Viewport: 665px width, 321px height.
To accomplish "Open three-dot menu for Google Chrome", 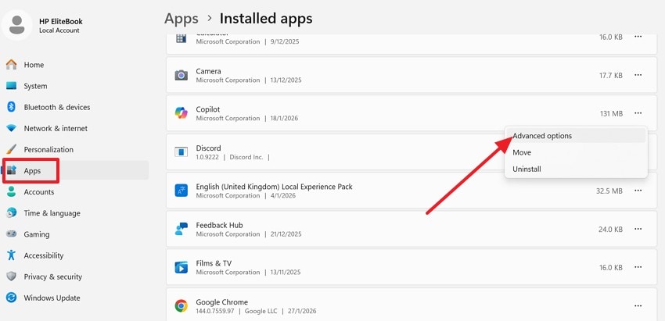I will pos(638,305).
